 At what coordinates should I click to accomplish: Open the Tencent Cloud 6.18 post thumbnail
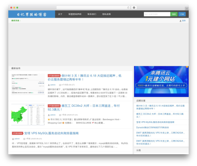tap(28, 84)
